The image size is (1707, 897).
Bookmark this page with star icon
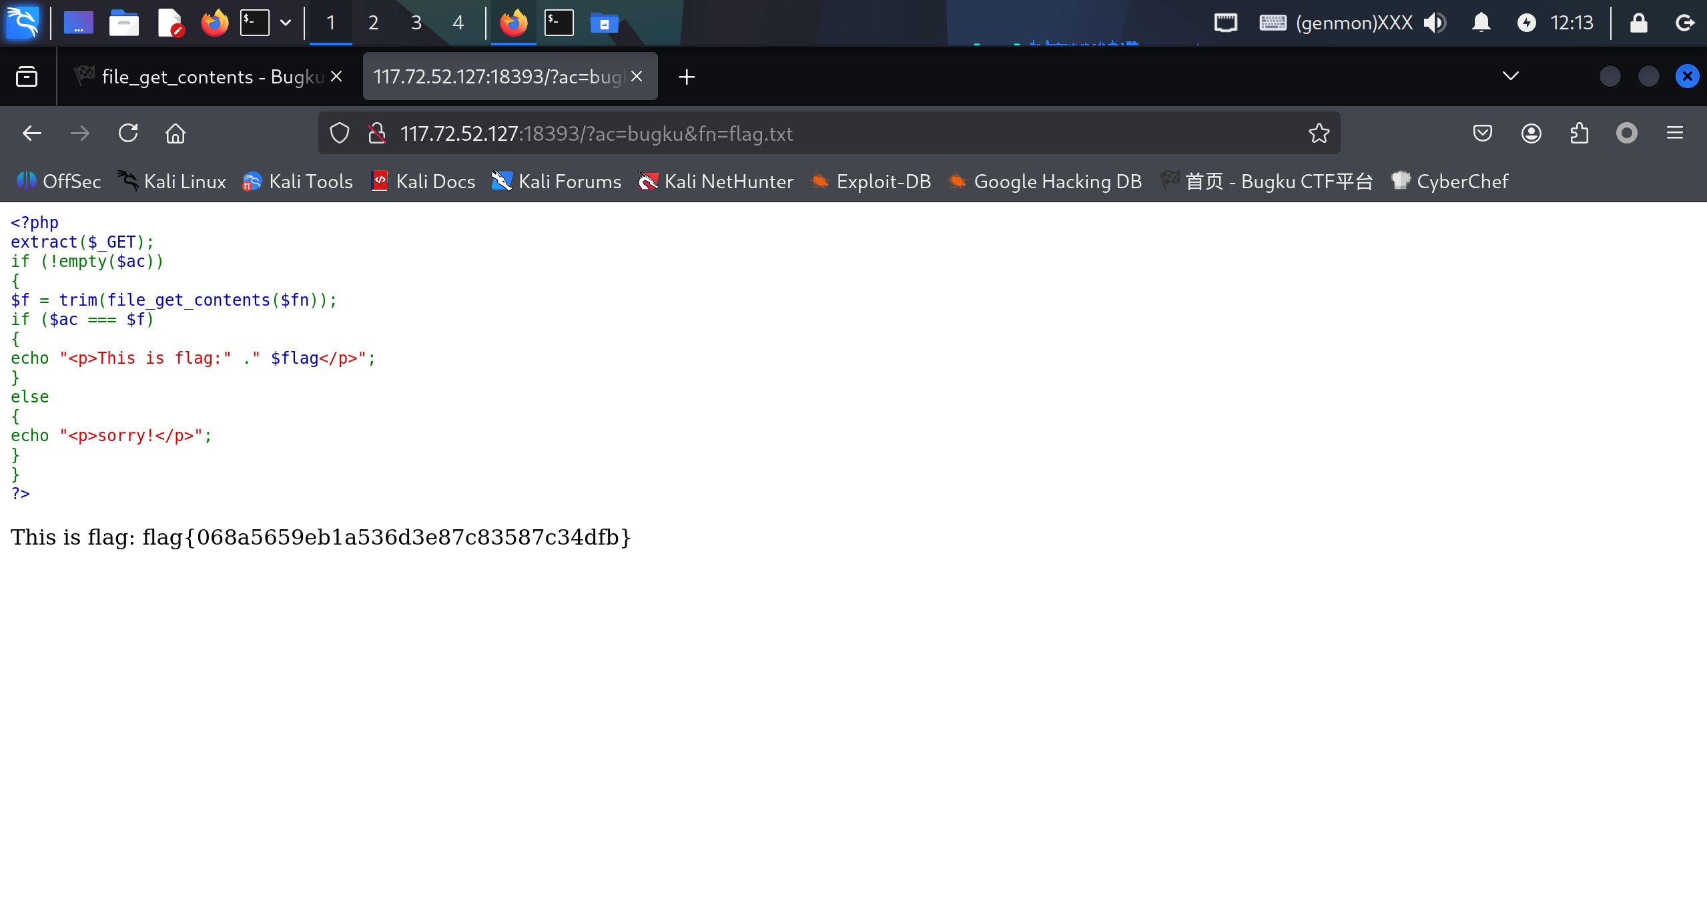[1319, 133]
